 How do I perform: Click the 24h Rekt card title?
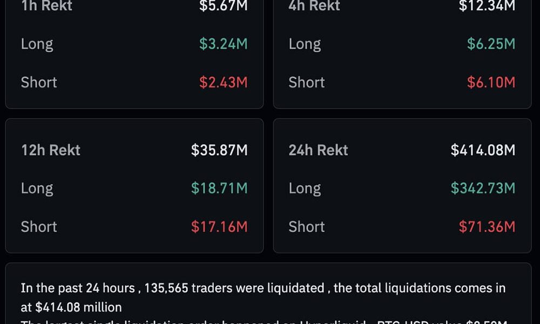[x=318, y=150]
